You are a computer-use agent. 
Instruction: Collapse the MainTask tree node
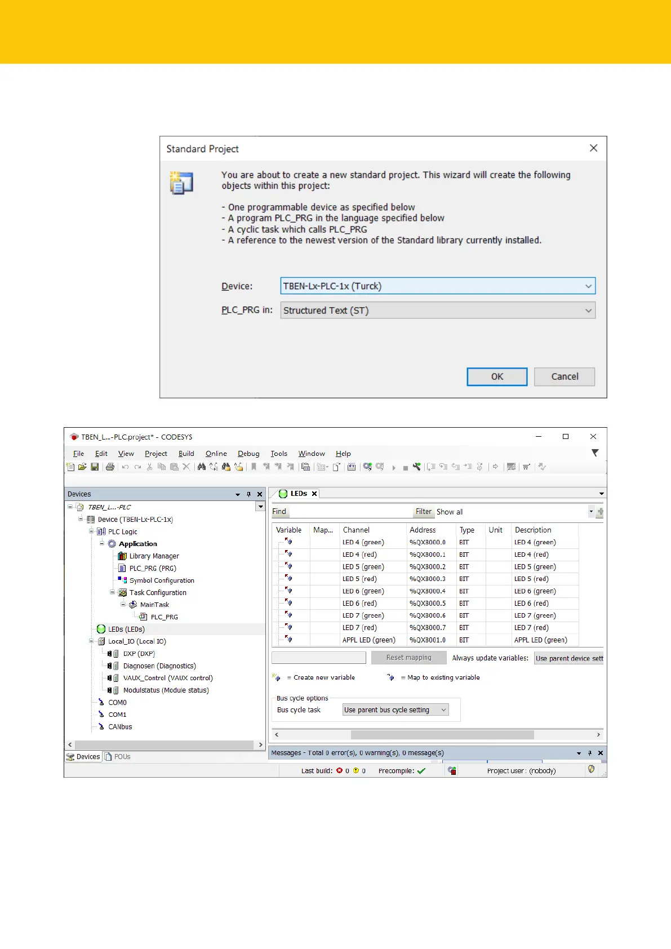[x=123, y=604]
